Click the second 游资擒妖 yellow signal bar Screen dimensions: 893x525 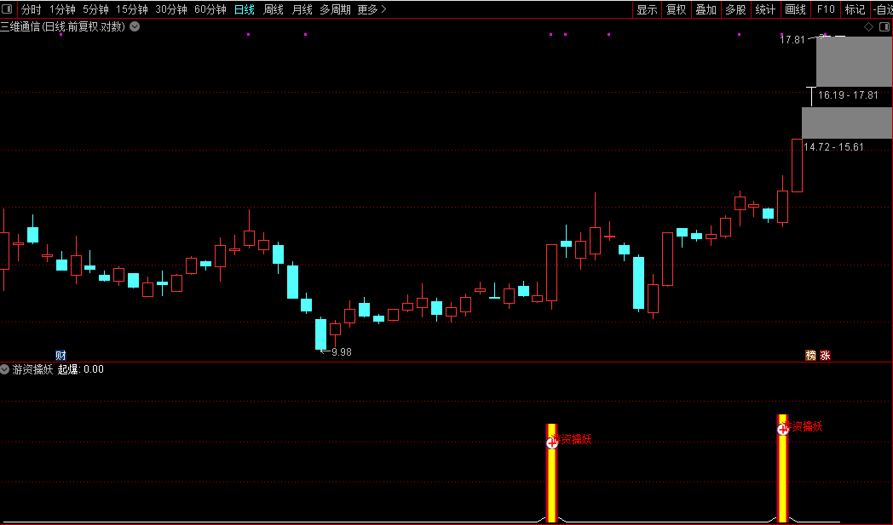pyautogui.click(x=783, y=468)
